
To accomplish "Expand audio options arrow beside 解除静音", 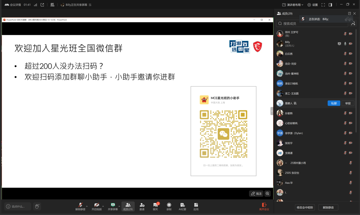I will 87,206.
